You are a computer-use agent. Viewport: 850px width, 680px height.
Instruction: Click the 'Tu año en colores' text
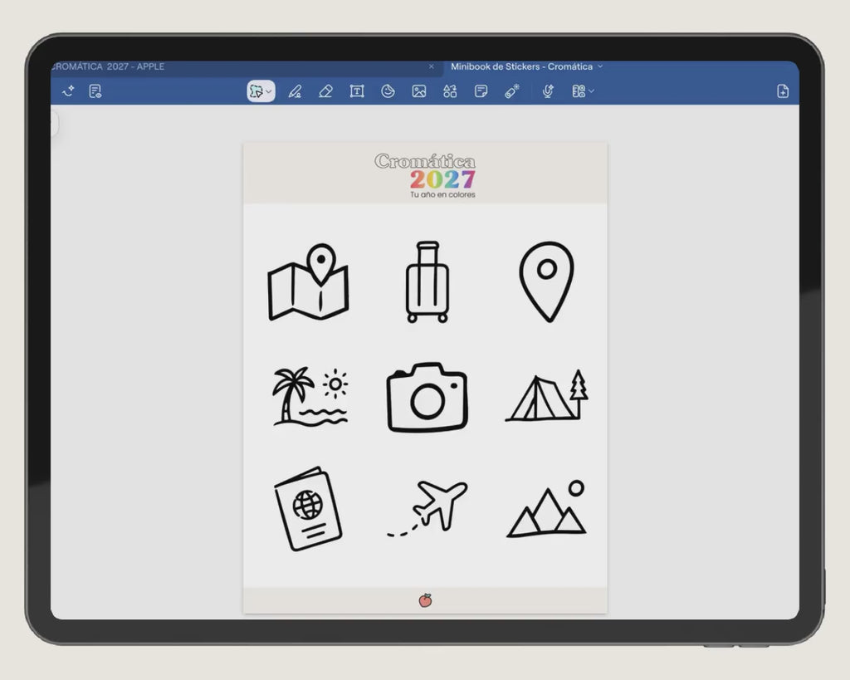tap(443, 194)
